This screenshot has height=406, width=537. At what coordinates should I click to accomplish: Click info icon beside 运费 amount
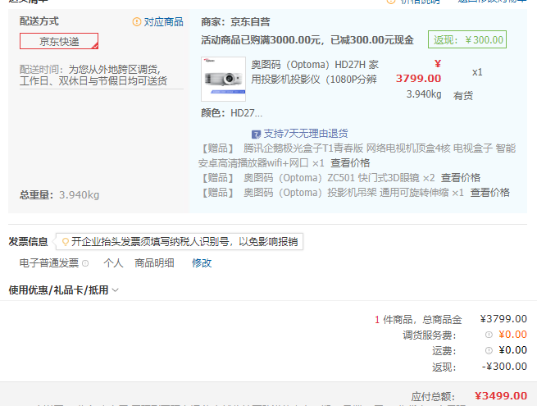(489, 350)
